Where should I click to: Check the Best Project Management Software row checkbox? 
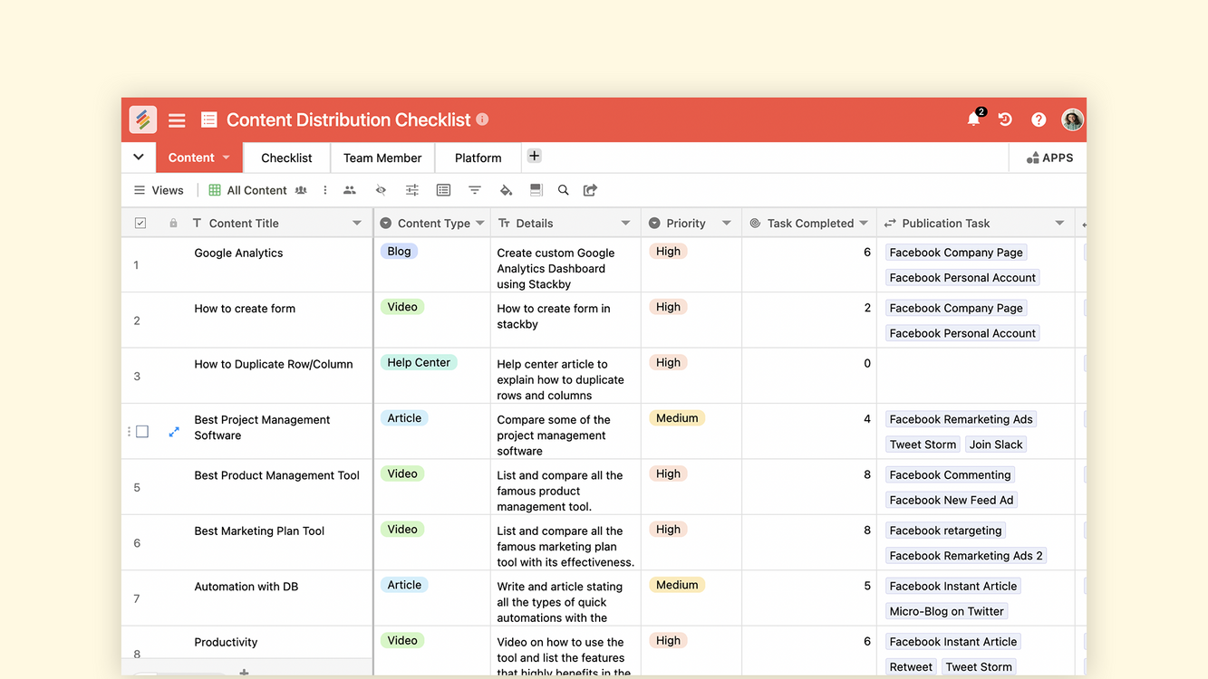142,432
